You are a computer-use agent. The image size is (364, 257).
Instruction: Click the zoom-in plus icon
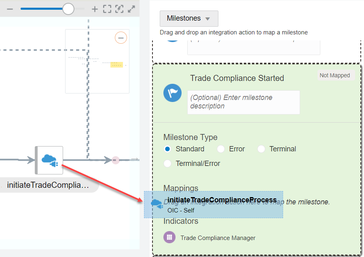coord(94,8)
